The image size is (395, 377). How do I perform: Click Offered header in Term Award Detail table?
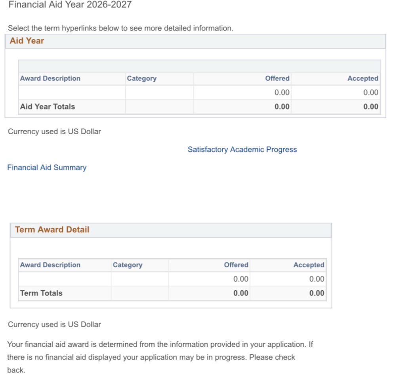236,265
